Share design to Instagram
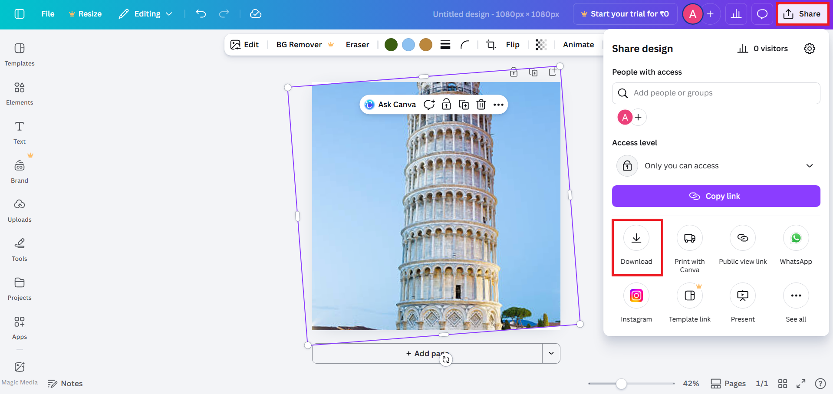The width and height of the screenshot is (833, 394). tap(636, 295)
